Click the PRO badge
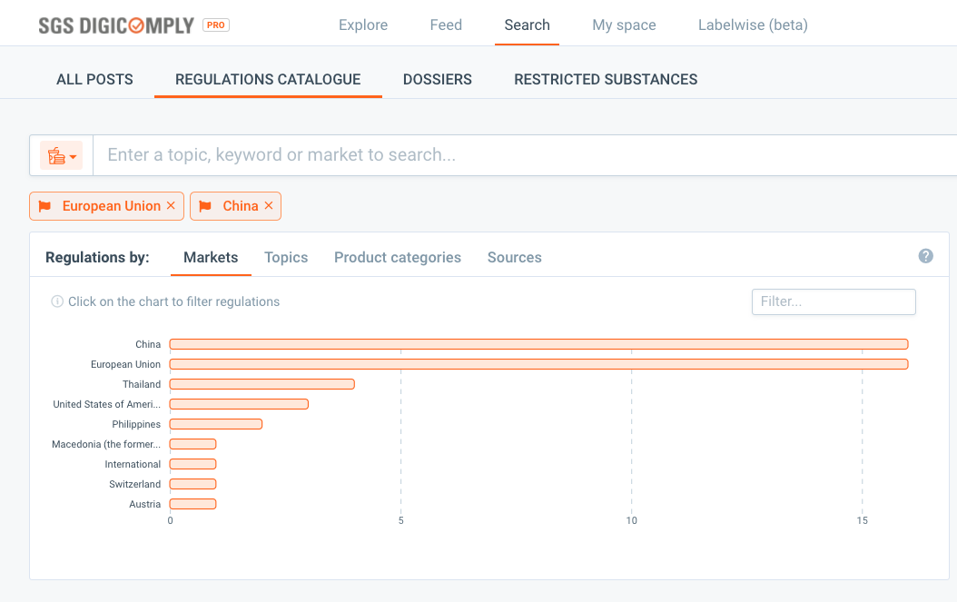This screenshot has height=602, width=957. pyautogui.click(x=216, y=25)
